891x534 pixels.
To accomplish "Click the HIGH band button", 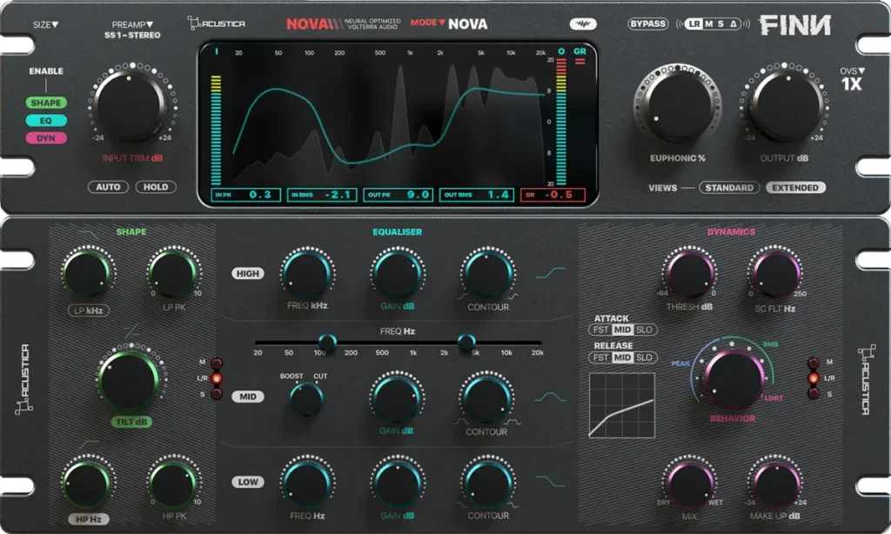I will point(248,273).
